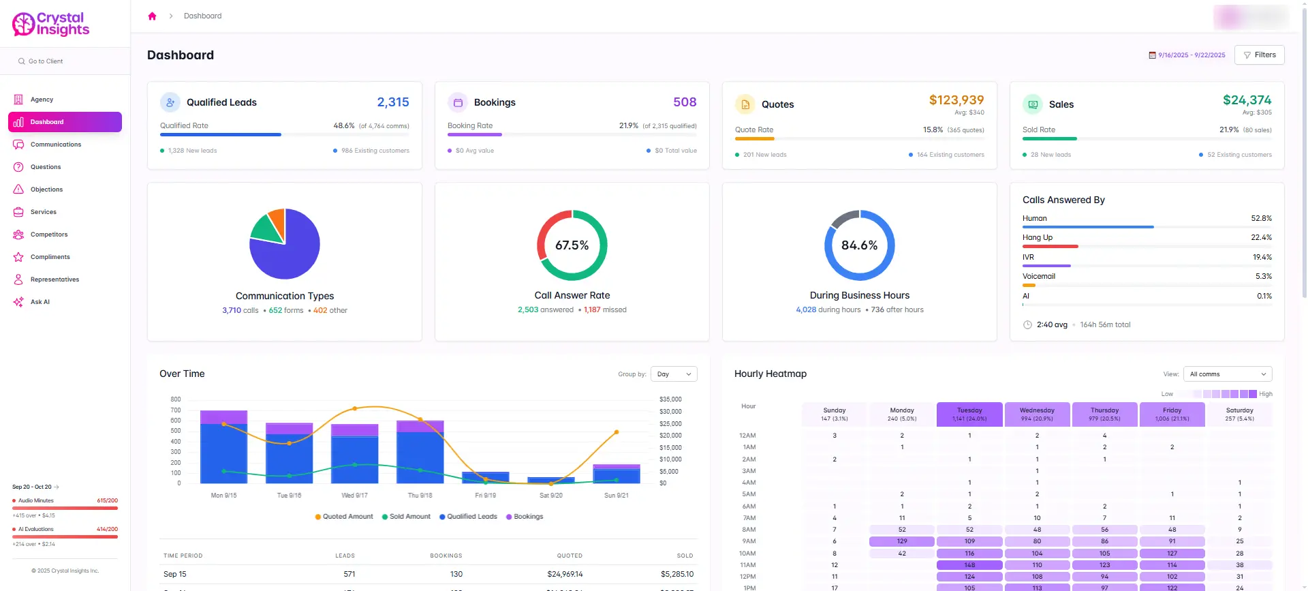Click the Bookings calendar icon
The height and width of the screenshot is (591, 1308).
(x=458, y=102)
